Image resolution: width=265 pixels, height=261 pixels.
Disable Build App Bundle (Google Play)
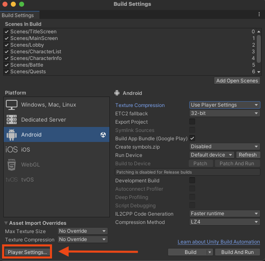(x=192, y=138)
